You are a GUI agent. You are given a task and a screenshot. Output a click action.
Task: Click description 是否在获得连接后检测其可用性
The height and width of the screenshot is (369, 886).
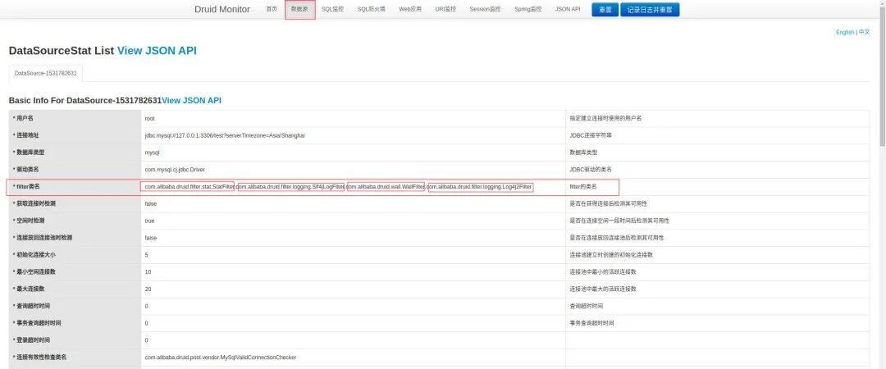(608, 203)
